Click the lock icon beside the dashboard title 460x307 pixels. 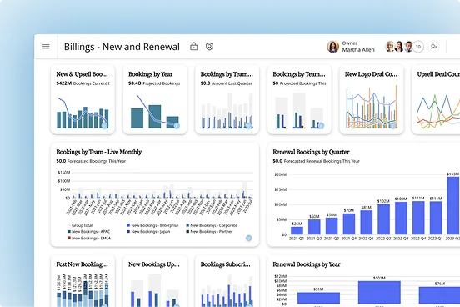click(193, 46)
